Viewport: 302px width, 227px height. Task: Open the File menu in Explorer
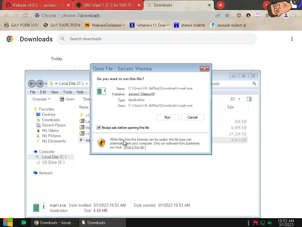(x=32, y=92)
